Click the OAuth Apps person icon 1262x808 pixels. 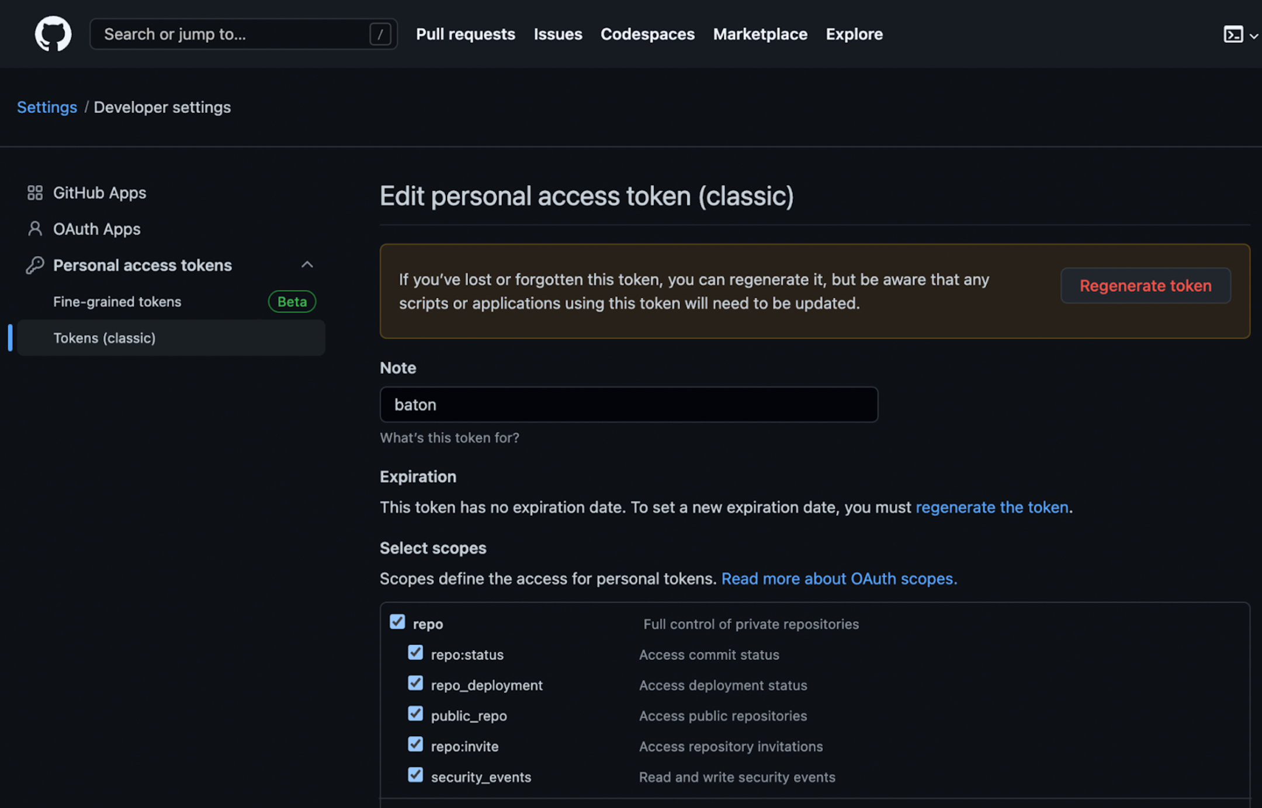tap(34, 229)
